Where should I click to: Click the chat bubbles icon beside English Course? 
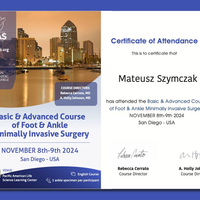point(73,174)
